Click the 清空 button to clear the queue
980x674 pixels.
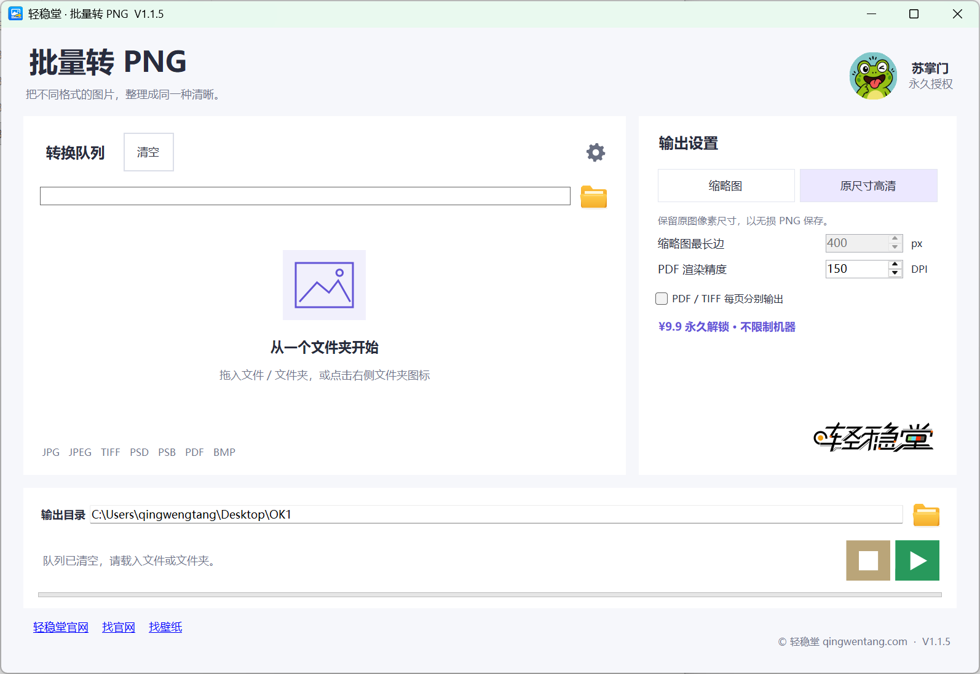[149, 152]
